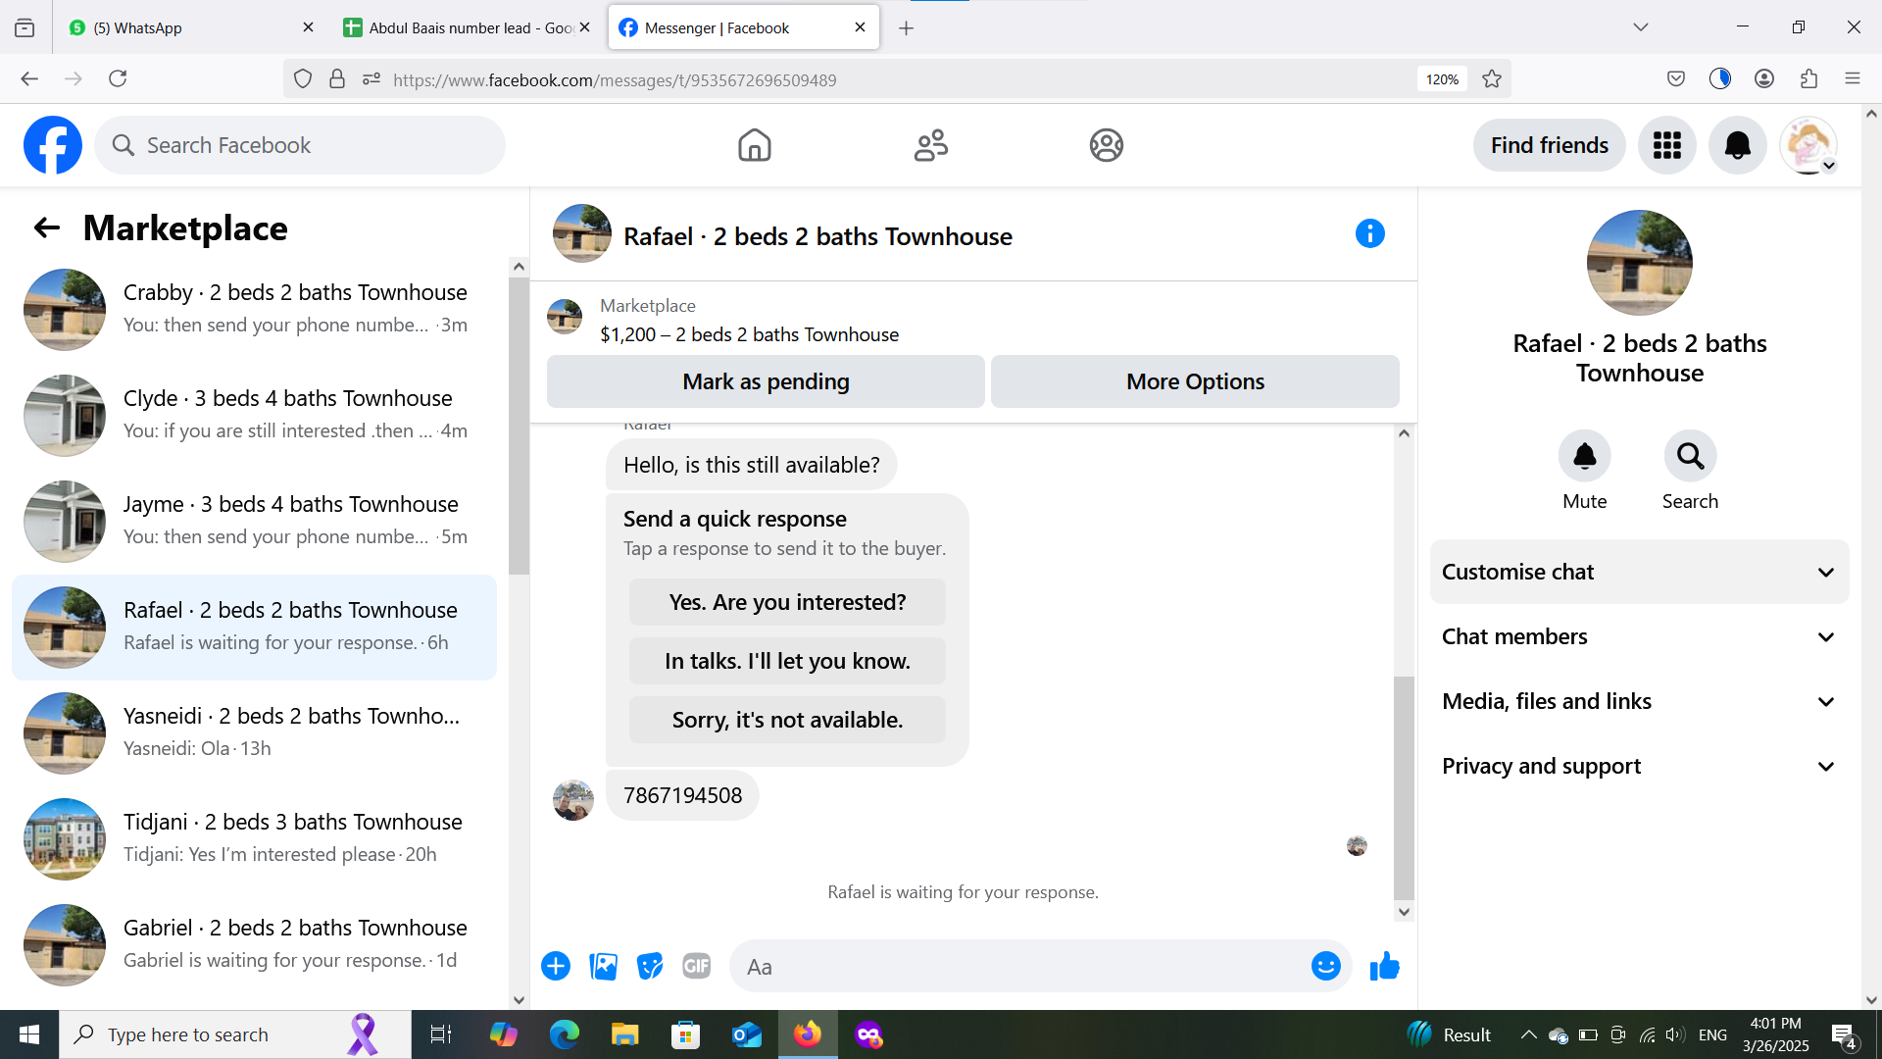
Task: Open the Jayme 3 beds 4 baths conversation
Action: (255, 522)
